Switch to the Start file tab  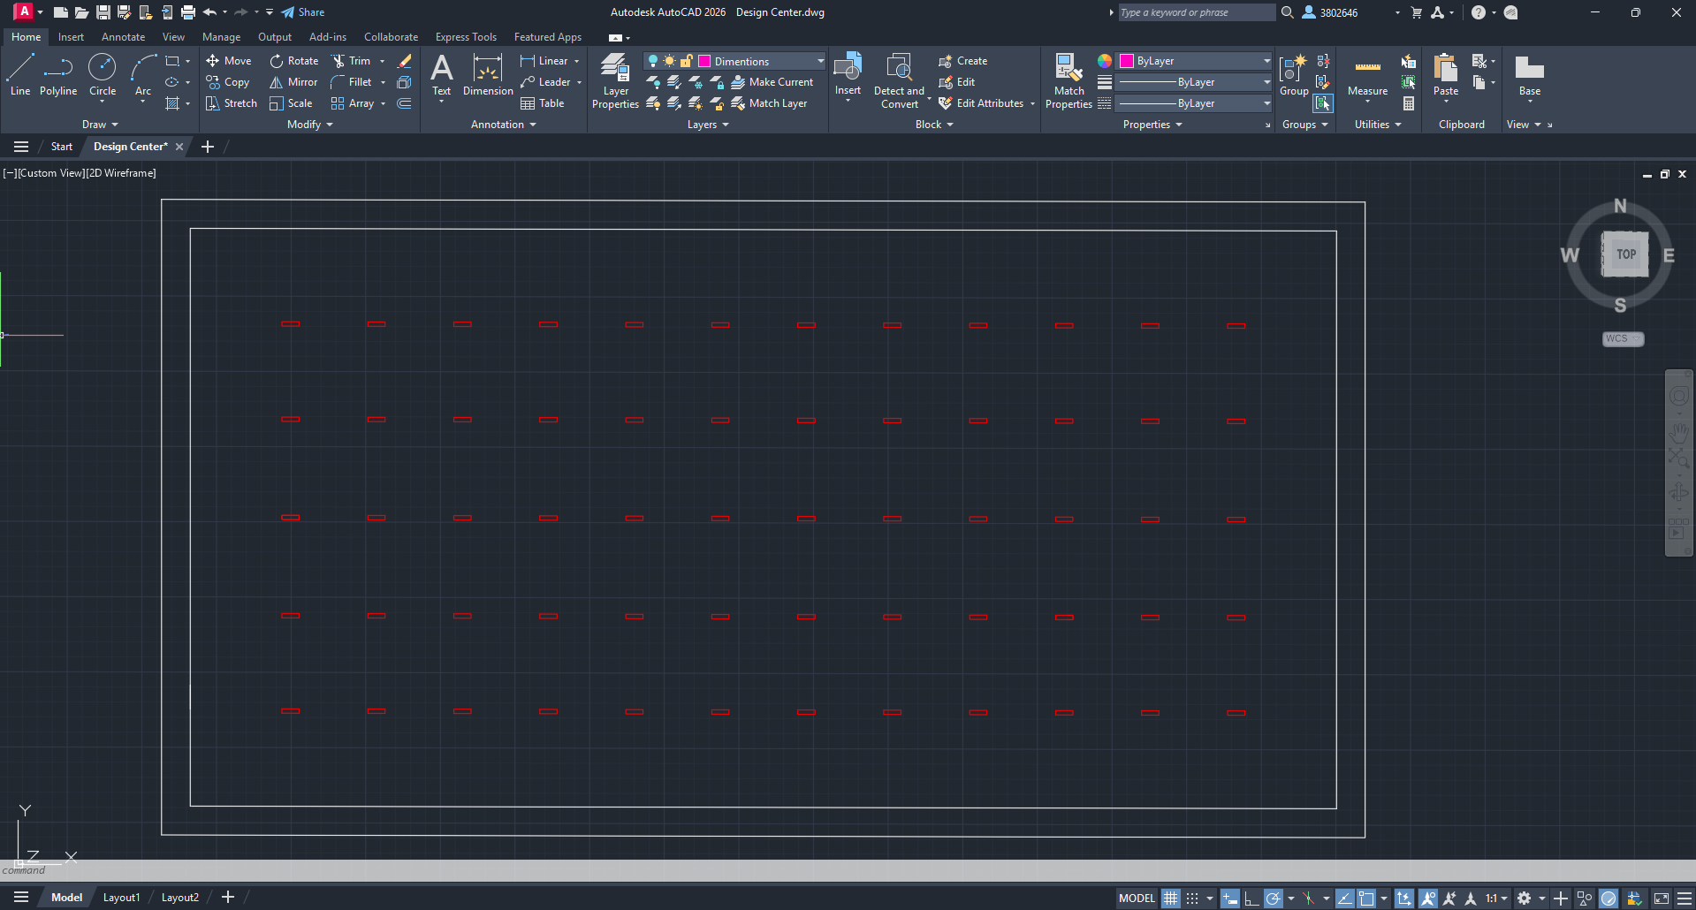click(x=62, y=147)
